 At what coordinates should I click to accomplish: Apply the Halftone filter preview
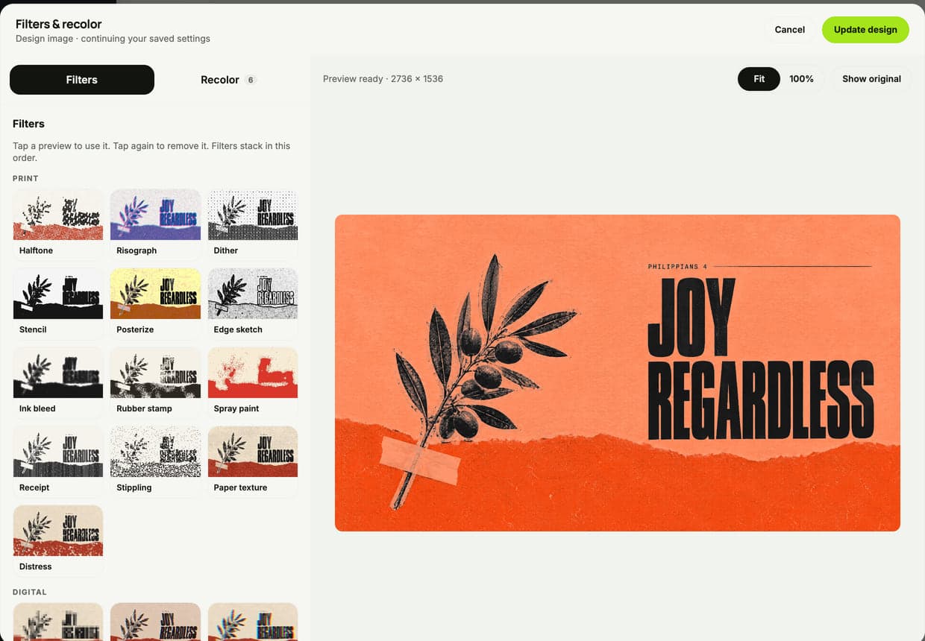[x=58, y=224]
